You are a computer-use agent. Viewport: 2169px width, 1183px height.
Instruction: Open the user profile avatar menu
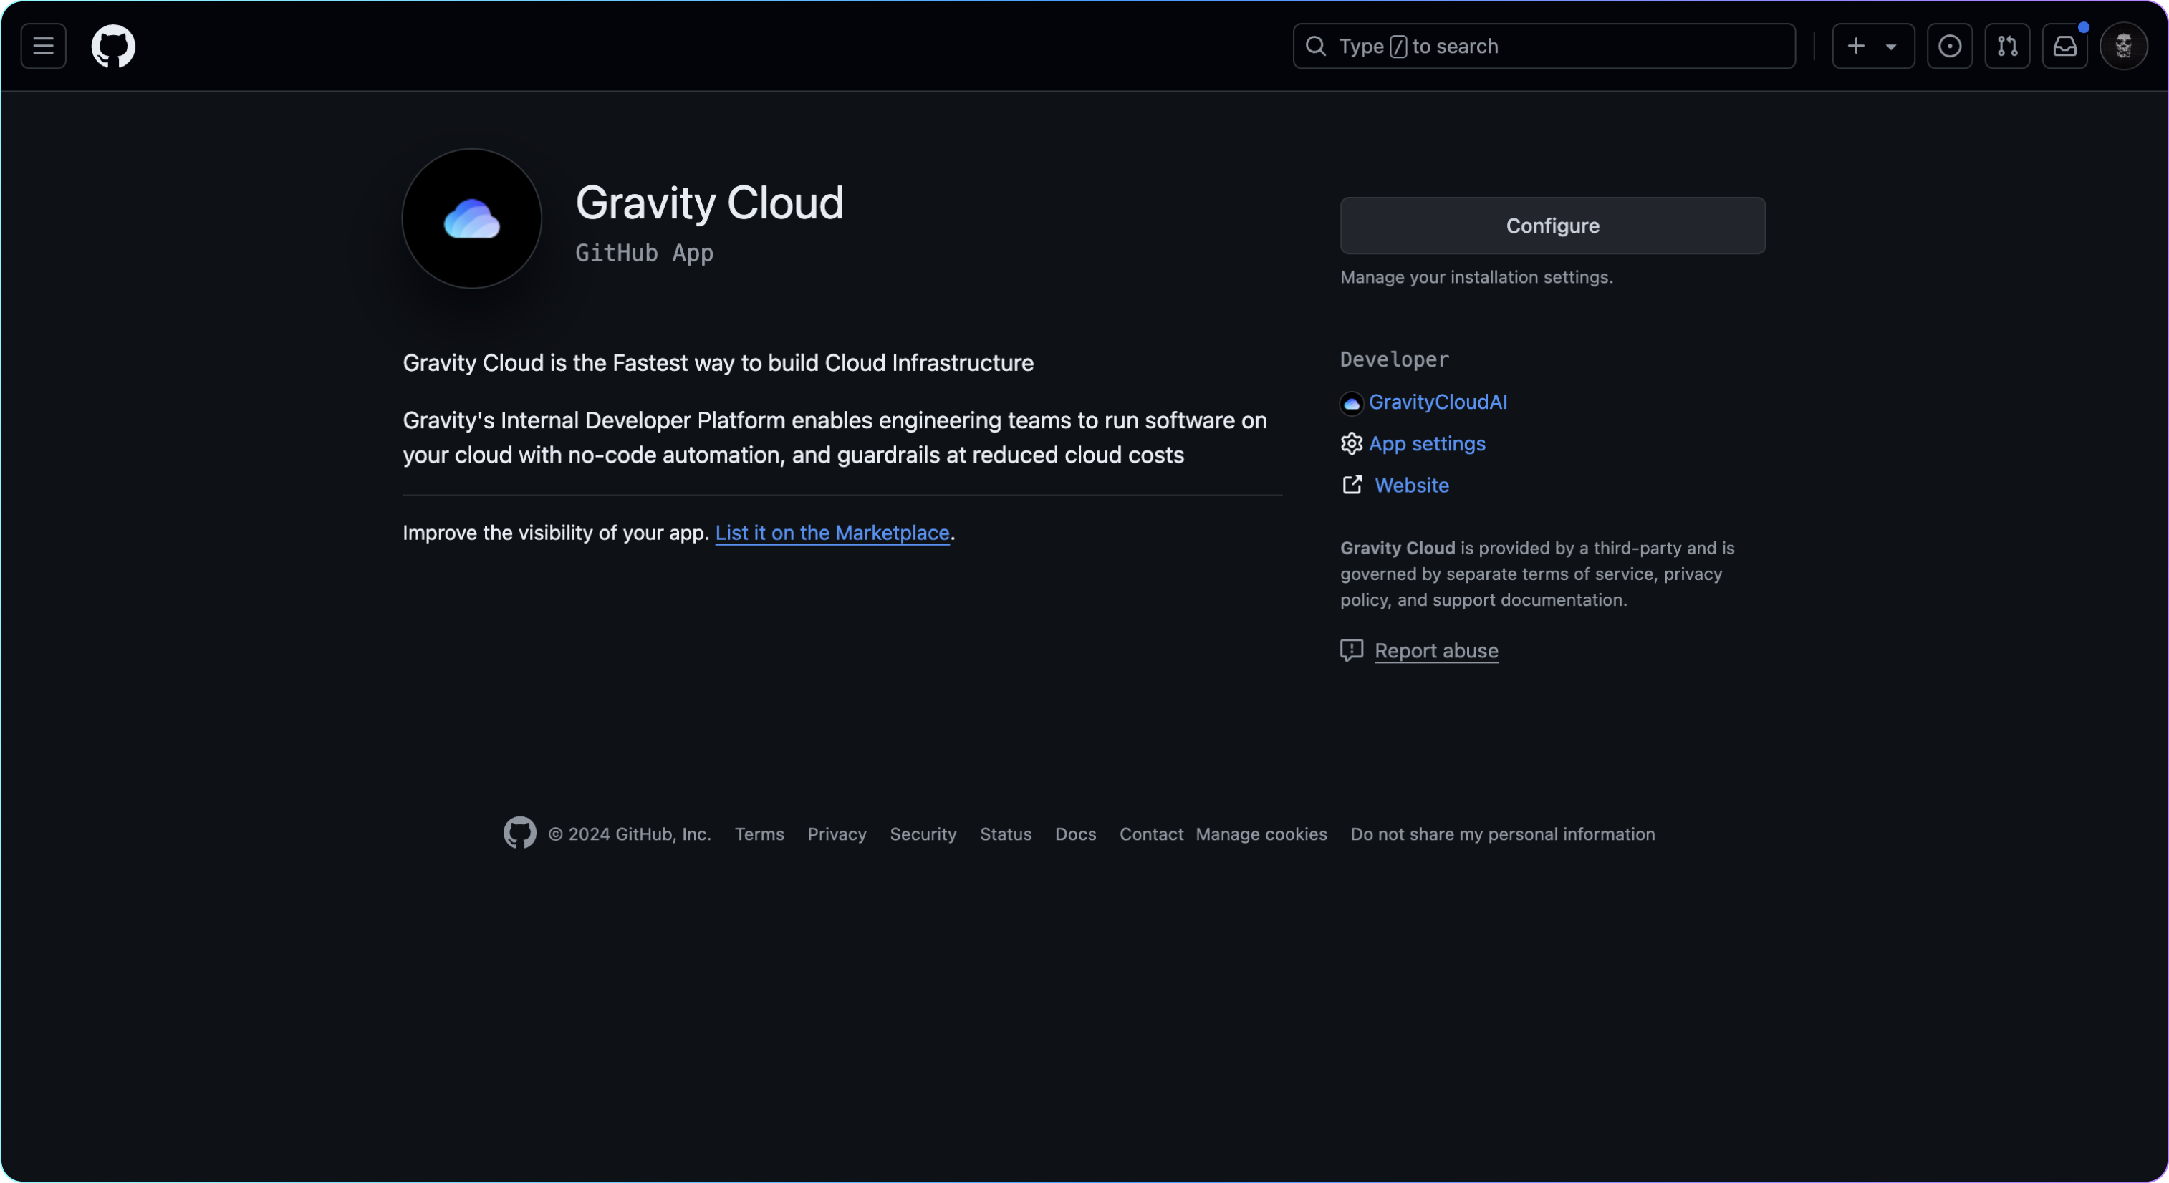pyautogui.click(x=2122, y=47)
